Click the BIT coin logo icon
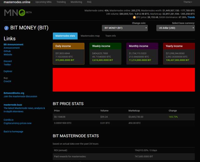200x162 pixels. click(6, 28)
